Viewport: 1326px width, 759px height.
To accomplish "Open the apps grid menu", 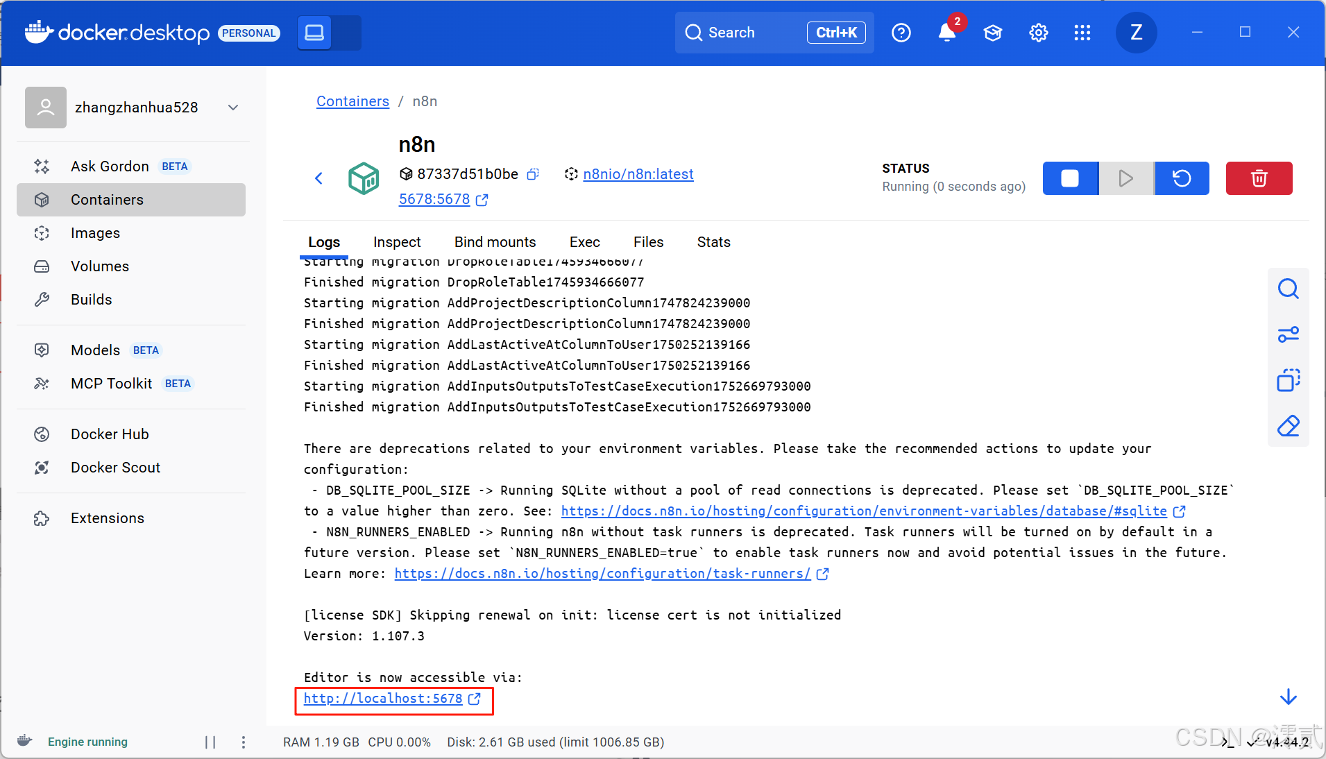I will pyautogui.click(x=1082, y=33).
